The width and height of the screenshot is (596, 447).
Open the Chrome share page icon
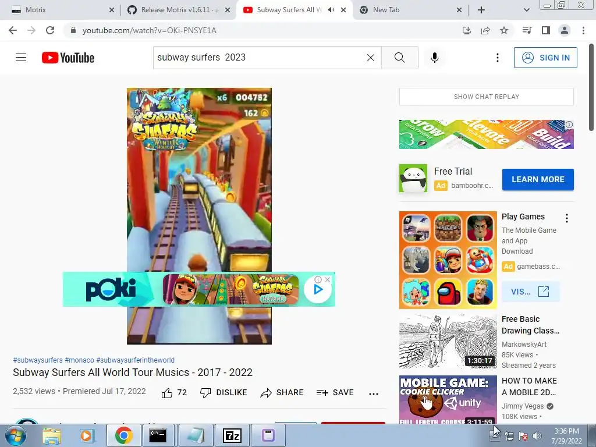coord(485,30)
